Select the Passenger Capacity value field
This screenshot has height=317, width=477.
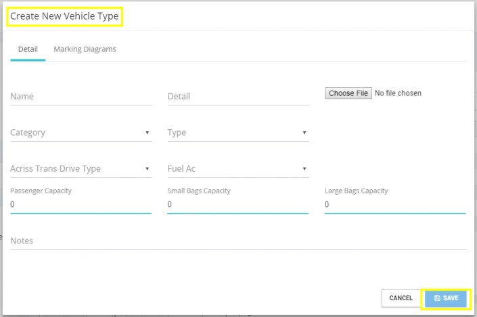click(81, 204)
